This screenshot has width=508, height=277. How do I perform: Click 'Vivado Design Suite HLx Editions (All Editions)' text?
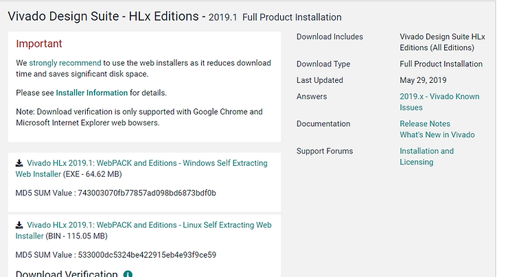pos(442,43)
